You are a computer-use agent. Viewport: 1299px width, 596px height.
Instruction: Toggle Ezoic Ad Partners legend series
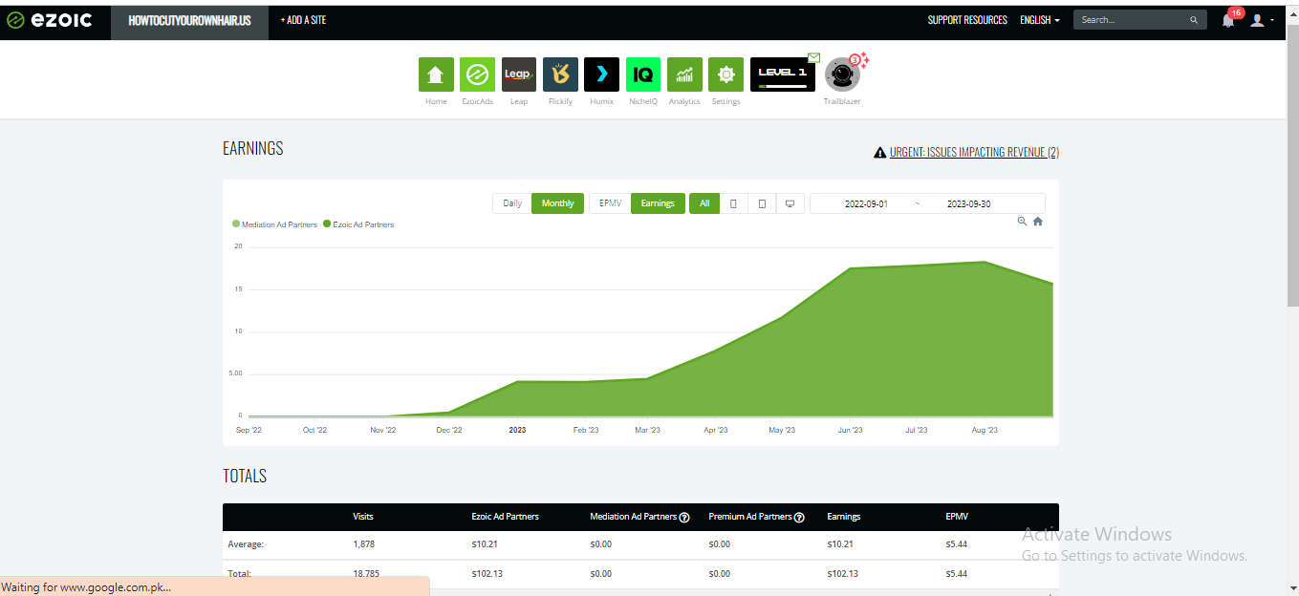[358, 224]
